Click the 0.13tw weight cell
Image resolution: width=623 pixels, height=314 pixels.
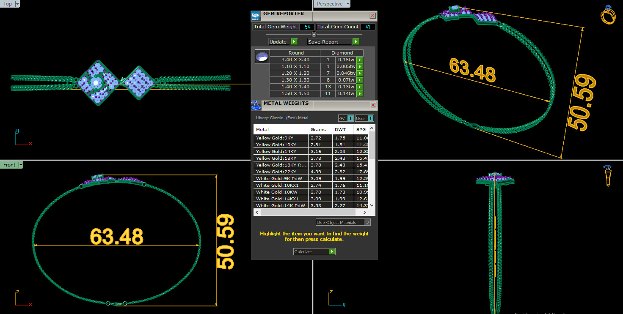345,87
